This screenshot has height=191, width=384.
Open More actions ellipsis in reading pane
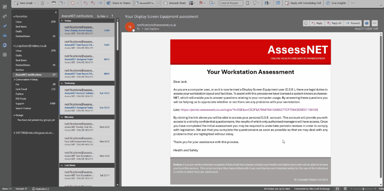click(x=375, y=23)
